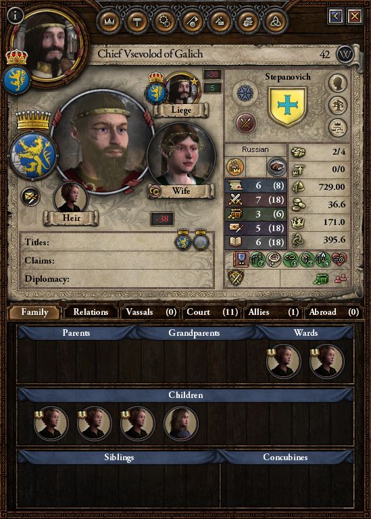Select the long-haired daughter in Children
The width and height of the screenshot is (371, 519).
[180, 423]
